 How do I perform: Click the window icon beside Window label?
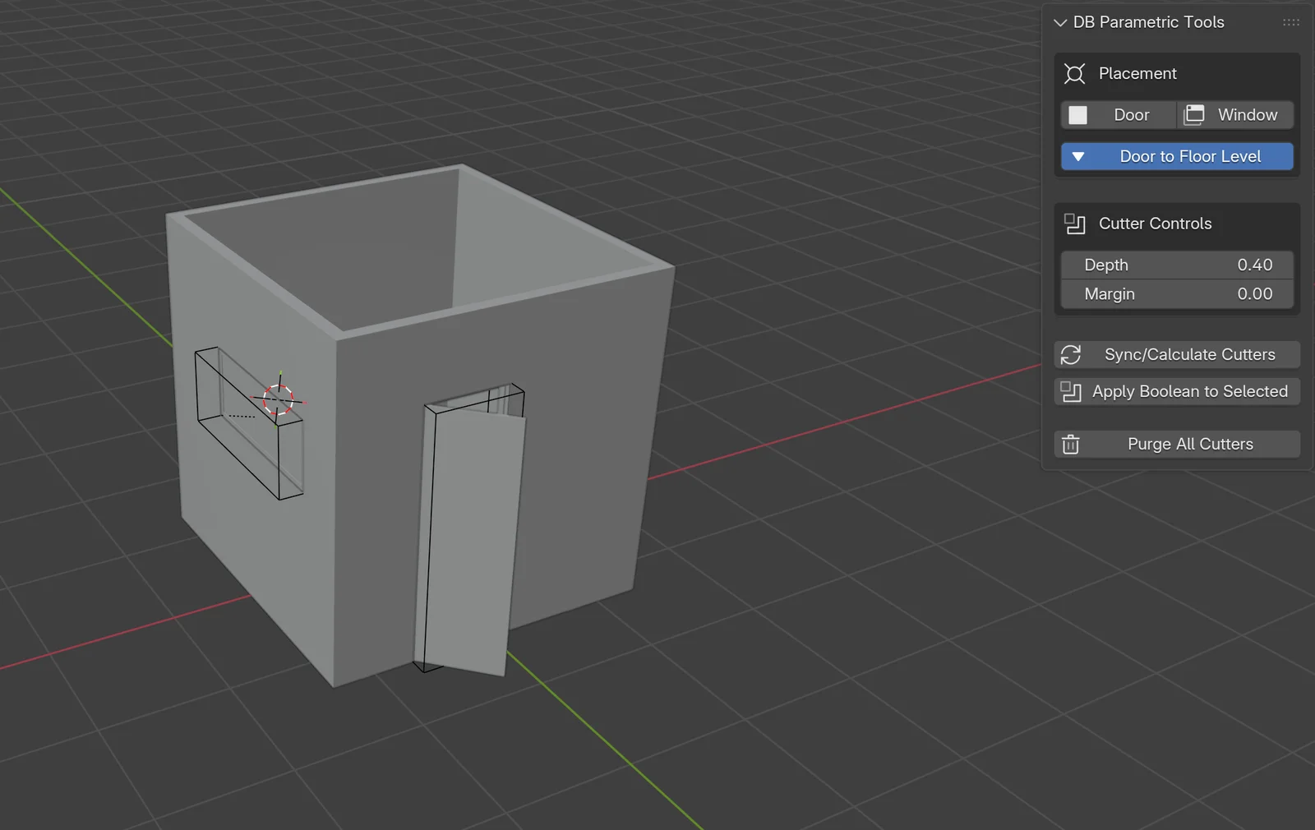[1194, 115]
